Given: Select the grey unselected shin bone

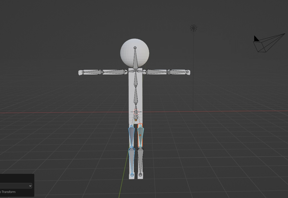Looking at the screenshot, I should click(x=140, y=161).
